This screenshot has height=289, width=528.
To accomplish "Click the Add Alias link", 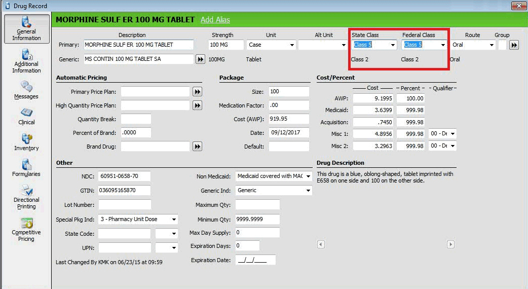I will point(215,20).
